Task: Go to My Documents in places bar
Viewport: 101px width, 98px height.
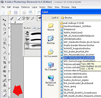Action: (x=51, y=53)
